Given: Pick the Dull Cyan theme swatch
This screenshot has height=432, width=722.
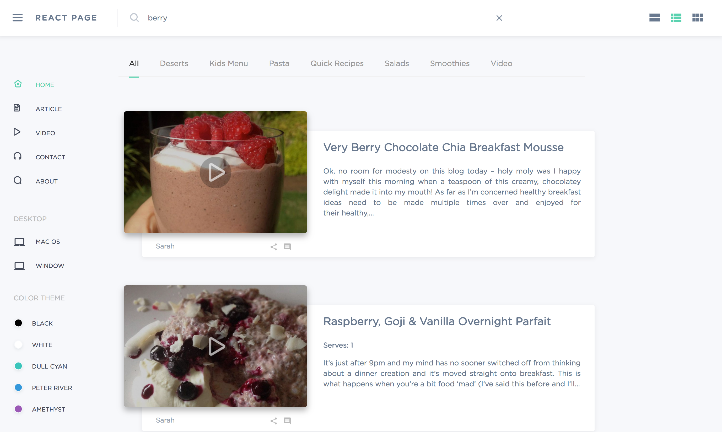Looking at the screenshot, I should coord(18,366).
